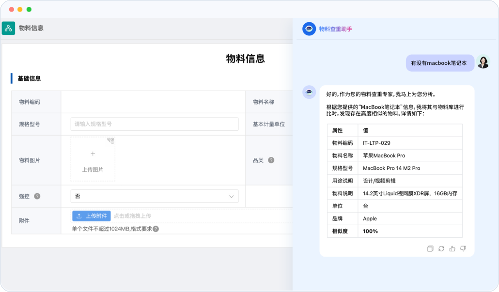Click the Apple brand cell
The width and height of the screenshot is (499, 292).
click(x=410, y=218)
